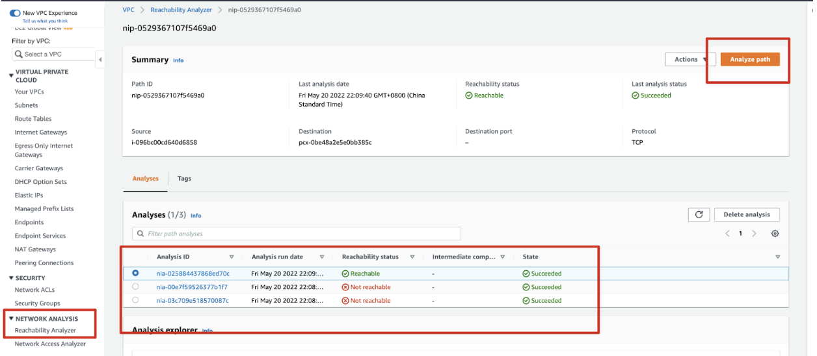817x356 pixels.
Task: Click the Analysis explorer Info link
Action: click(x=207, y=331)
